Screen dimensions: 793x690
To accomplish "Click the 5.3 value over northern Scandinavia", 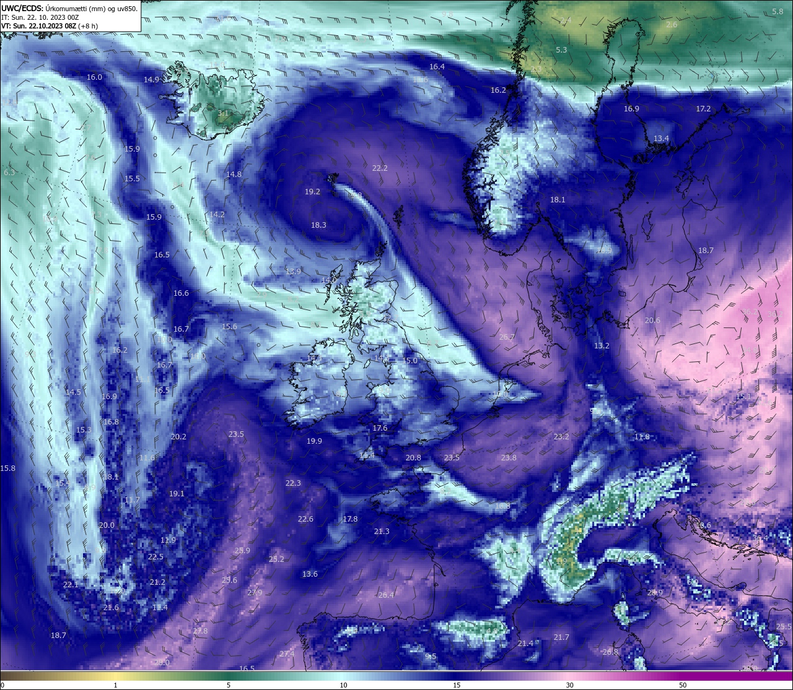I will coord(561,50).
